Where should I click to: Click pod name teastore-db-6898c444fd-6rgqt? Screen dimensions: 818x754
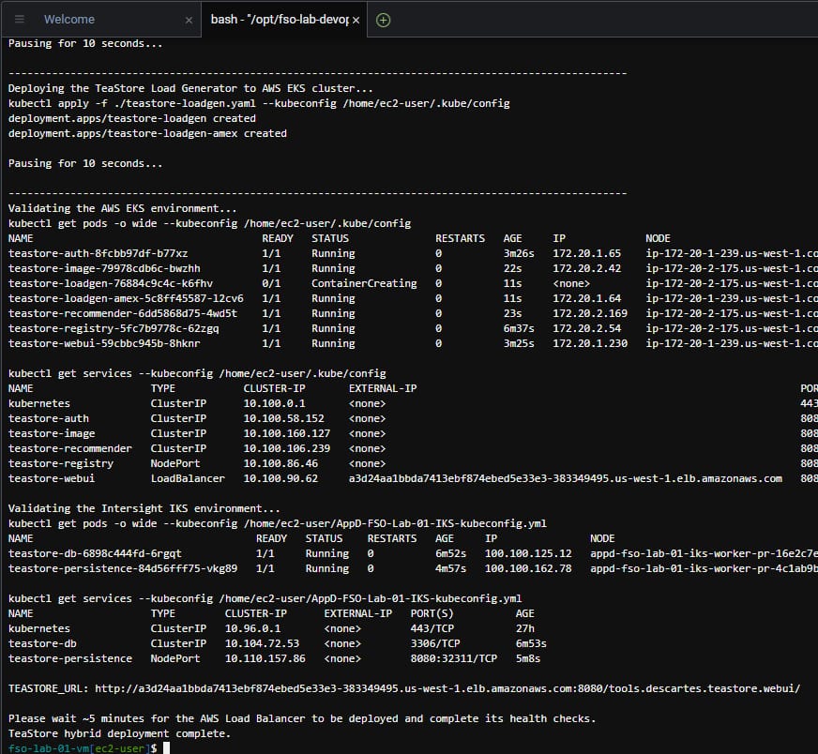(95, 553)
